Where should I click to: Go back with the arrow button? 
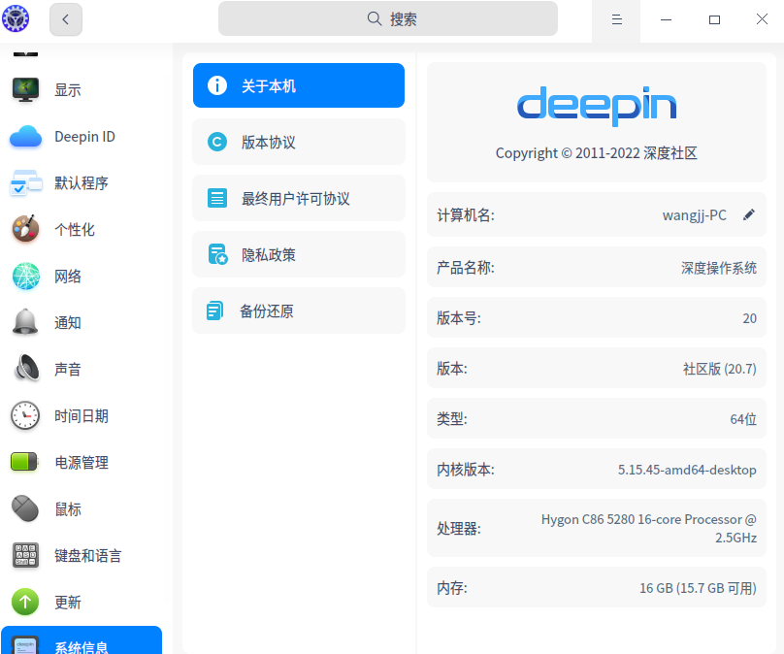click(x=65, y=18)
